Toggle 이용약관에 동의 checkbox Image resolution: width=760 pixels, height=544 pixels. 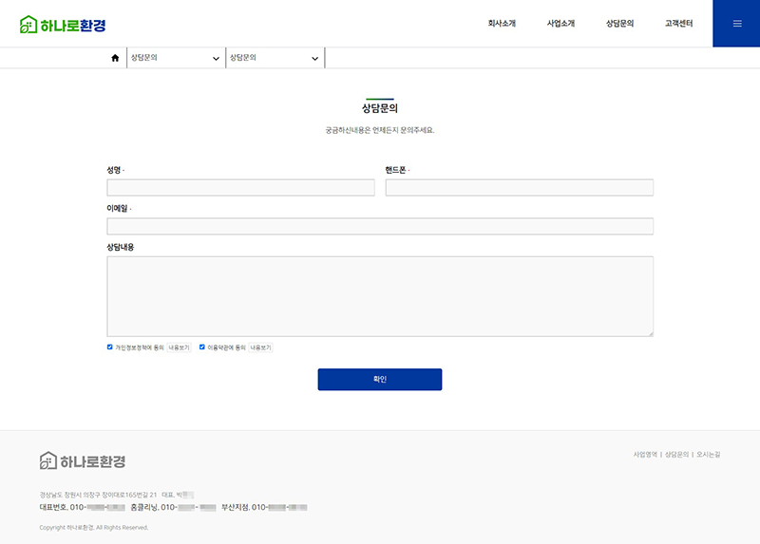point(202,347)
